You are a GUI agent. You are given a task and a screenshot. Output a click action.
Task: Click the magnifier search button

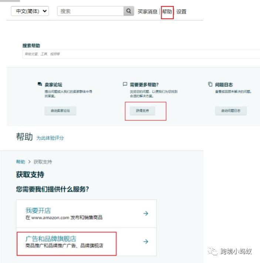(x=129, y=11)
